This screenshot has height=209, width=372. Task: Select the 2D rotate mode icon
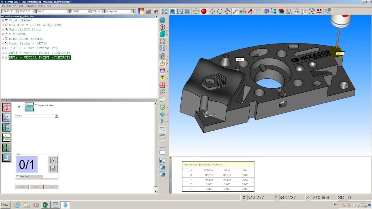[220, 11]
